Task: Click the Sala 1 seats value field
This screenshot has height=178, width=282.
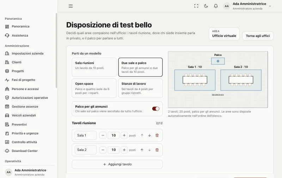Action: coord(114,135)
